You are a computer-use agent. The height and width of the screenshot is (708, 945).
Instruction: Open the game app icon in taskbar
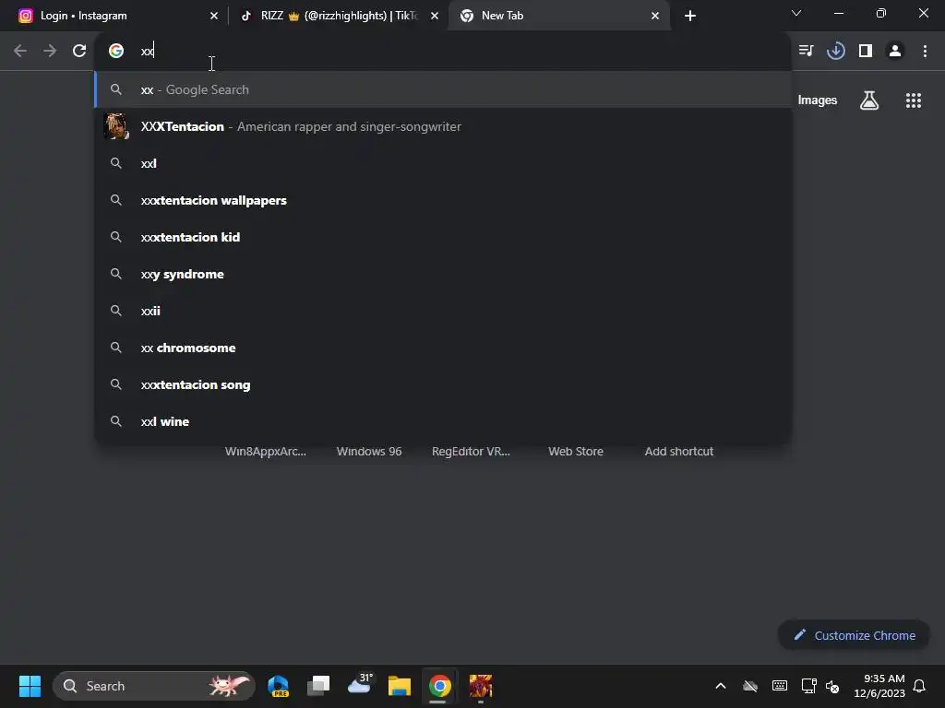coord(480,686)
